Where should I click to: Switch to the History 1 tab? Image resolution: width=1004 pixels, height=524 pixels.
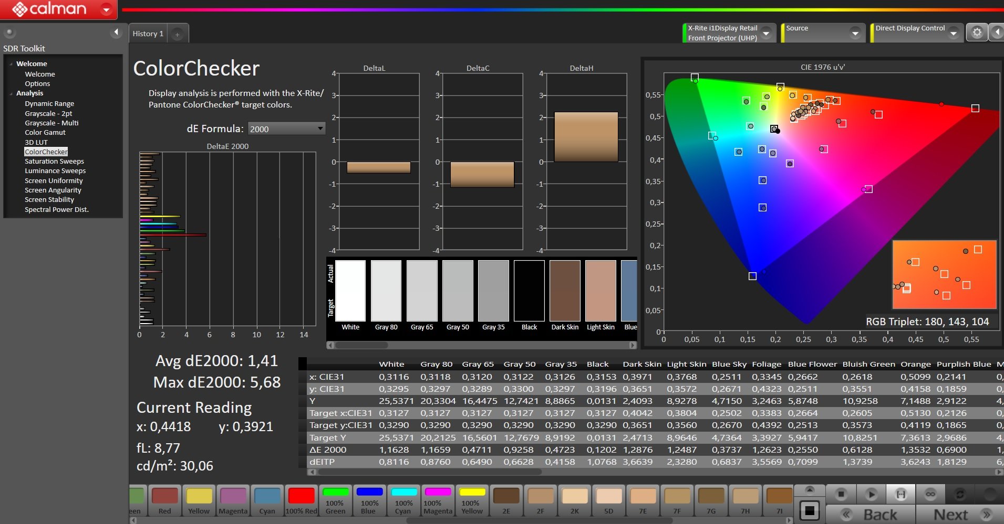tap(148, 34)
